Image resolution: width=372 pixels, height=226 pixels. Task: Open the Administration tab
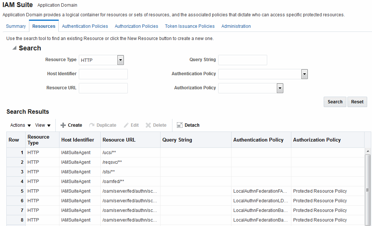click(236, 26)
